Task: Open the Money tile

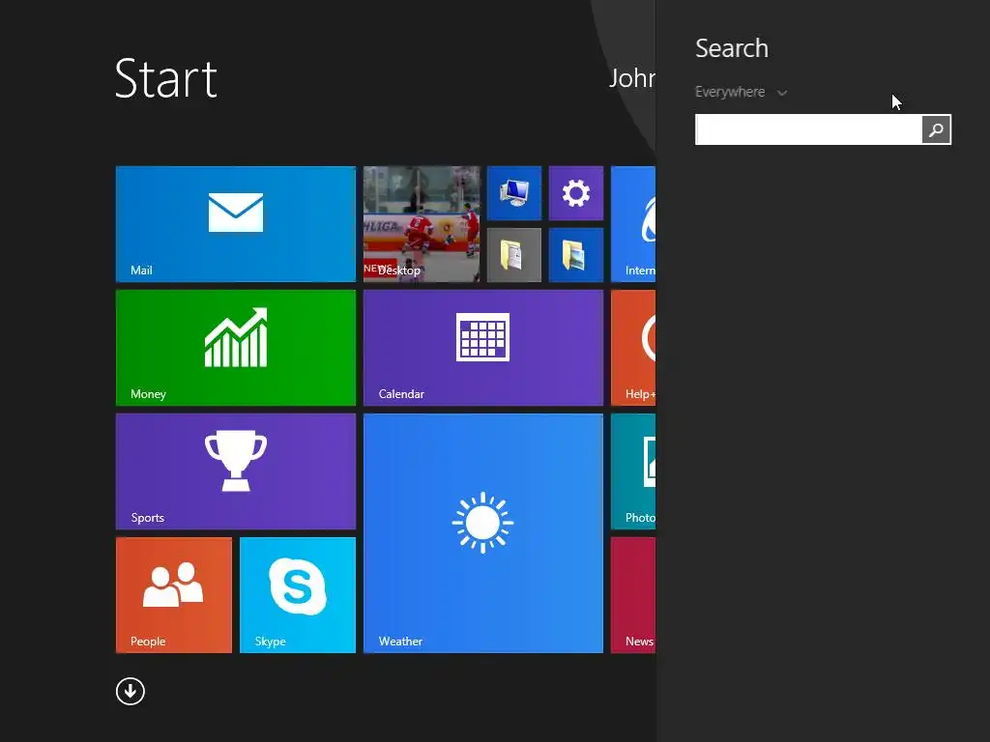Action: 236,348
